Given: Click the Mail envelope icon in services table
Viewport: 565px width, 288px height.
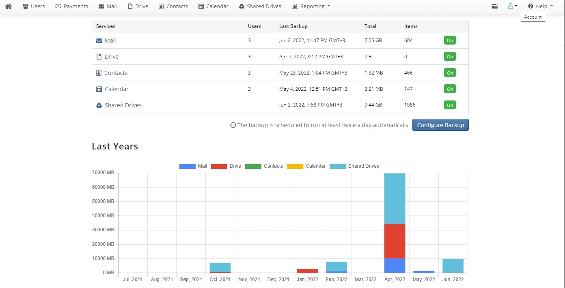Looking at the screenshot, I should [99, 41].
